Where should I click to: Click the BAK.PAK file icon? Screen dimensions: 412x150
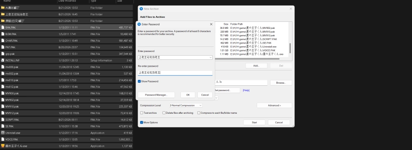tap(3, 27)
